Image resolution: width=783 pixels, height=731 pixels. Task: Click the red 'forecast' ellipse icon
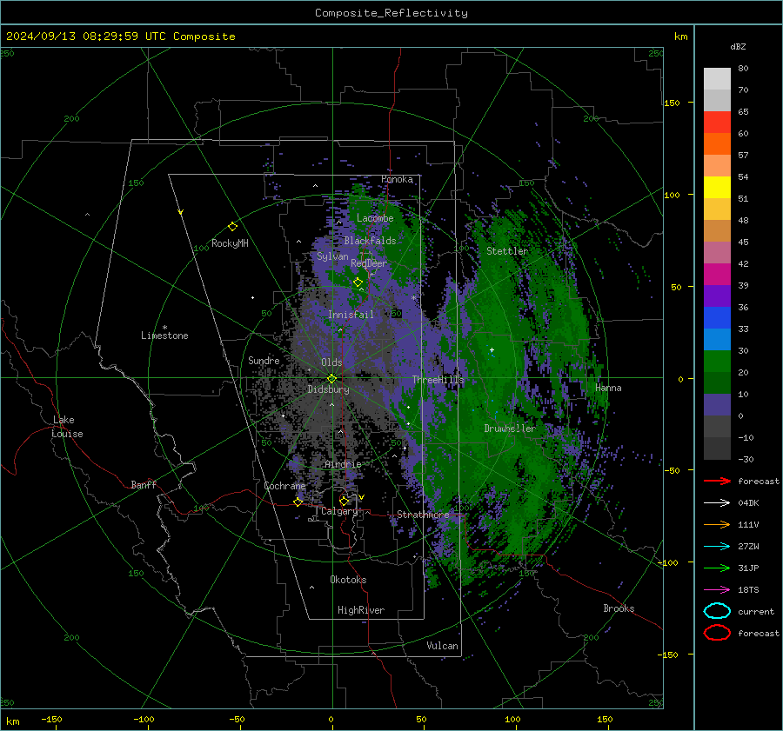pyautogui.click(x=717, y=633)
